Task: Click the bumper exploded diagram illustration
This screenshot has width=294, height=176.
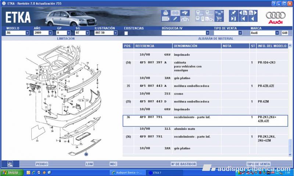Action: click(64, 100)
